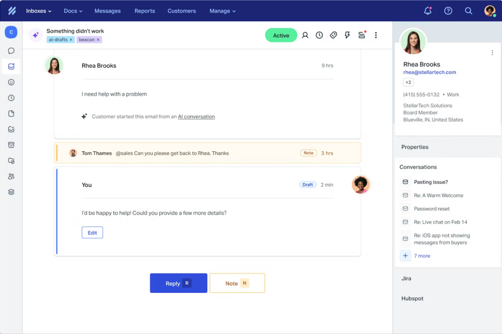Click the AI sparkle icon beside subject

pyautogui.click(x=35, y=35)
